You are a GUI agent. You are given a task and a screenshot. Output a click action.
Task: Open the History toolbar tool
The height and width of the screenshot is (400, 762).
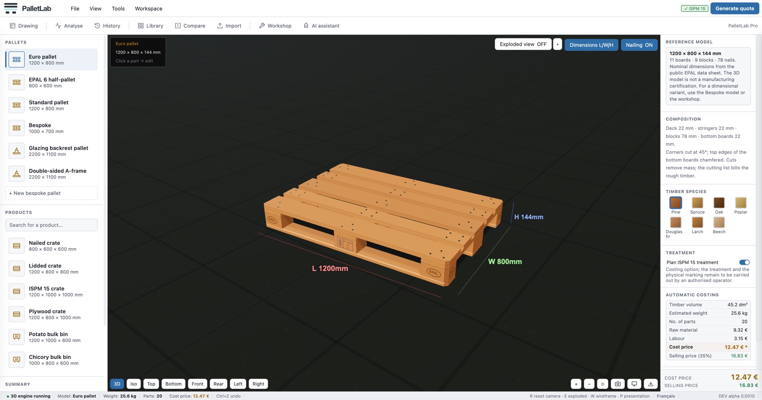[x=108, y=26]
